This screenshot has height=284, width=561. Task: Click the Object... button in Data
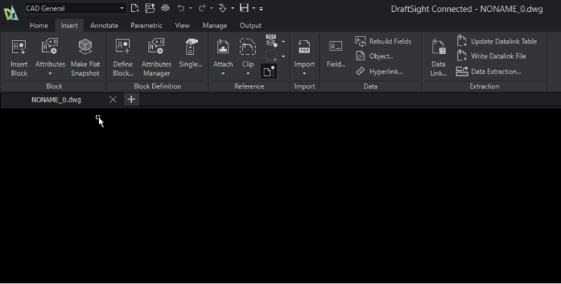[x=374, y=56]
